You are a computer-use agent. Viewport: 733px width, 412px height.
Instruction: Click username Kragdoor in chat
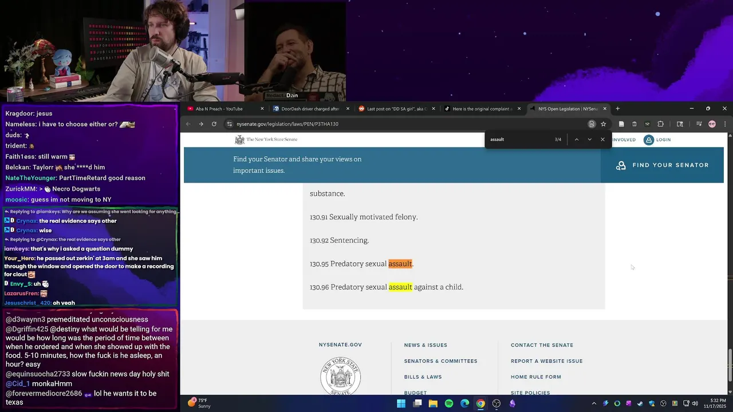click(19, 113)
